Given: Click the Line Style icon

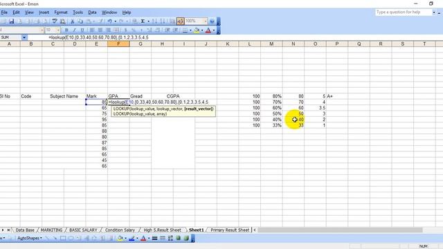Looking at the screenshot, I should pos(154,238).
